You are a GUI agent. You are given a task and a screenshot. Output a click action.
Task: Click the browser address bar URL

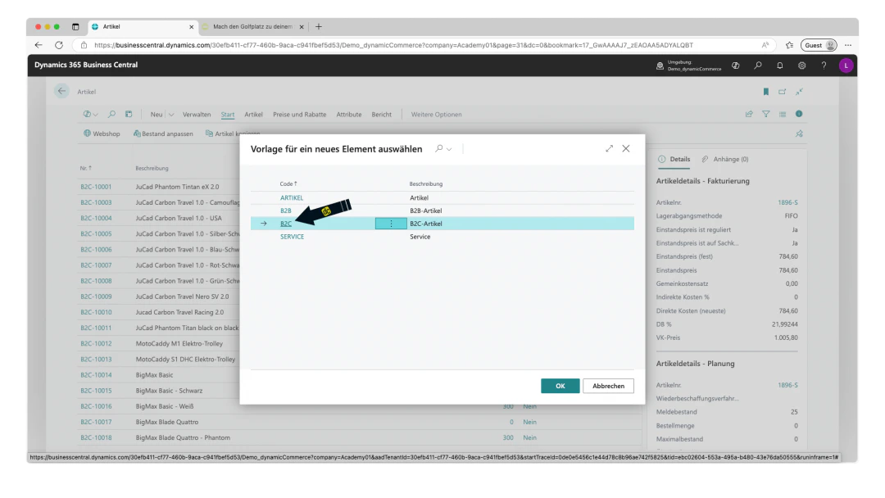tap(393, 45)
